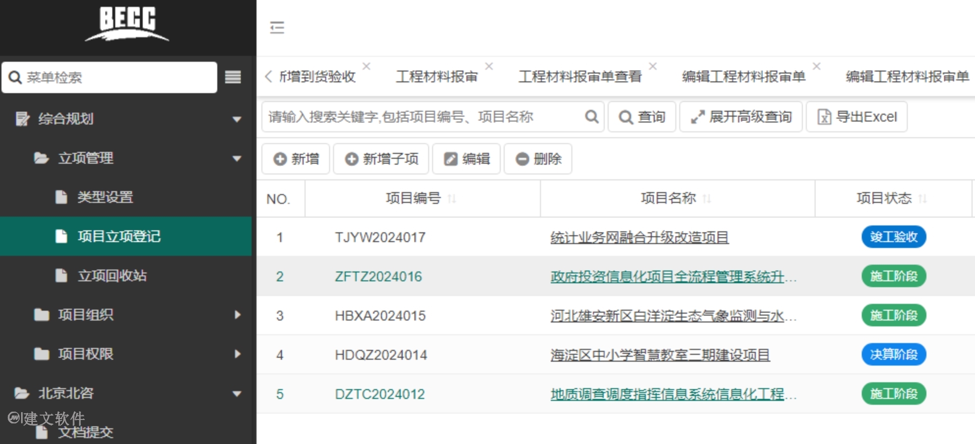The height and width of the screenshot is (444, 975).
Task: Select the project number HDQZ2024014
Action: coord(381,355)
